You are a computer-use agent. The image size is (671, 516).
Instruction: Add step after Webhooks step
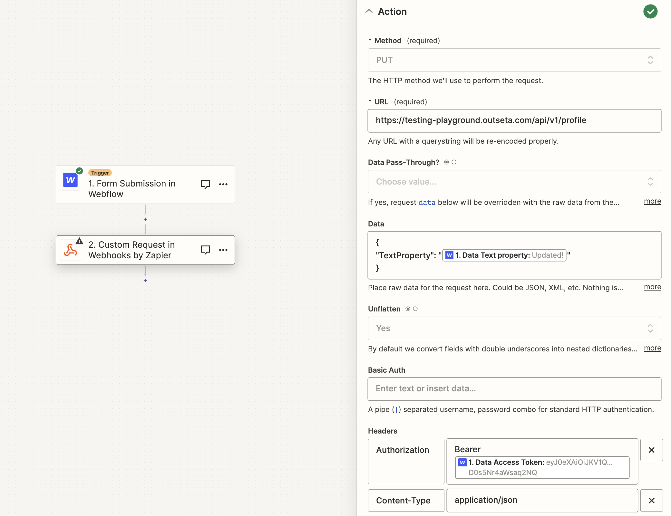pyautogui.click(x=145, y=281)
